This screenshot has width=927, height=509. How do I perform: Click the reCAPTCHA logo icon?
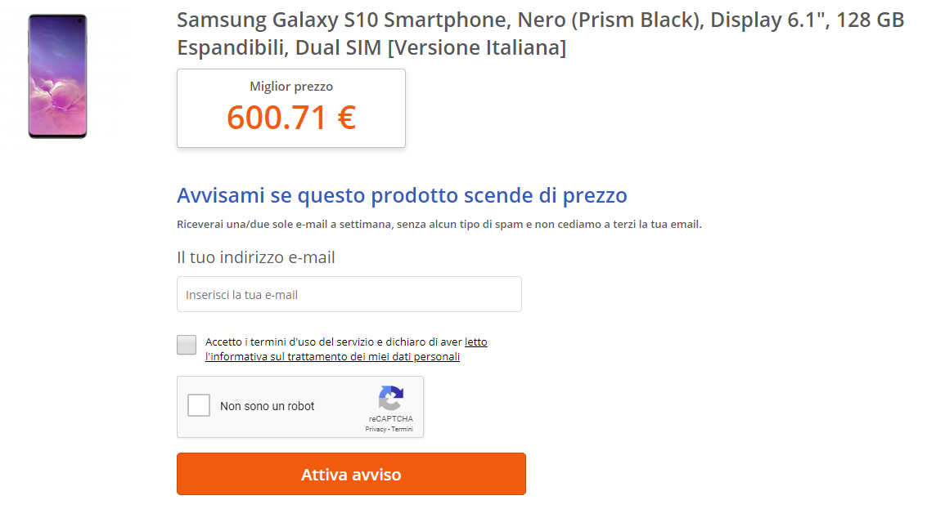coord(390,398)
